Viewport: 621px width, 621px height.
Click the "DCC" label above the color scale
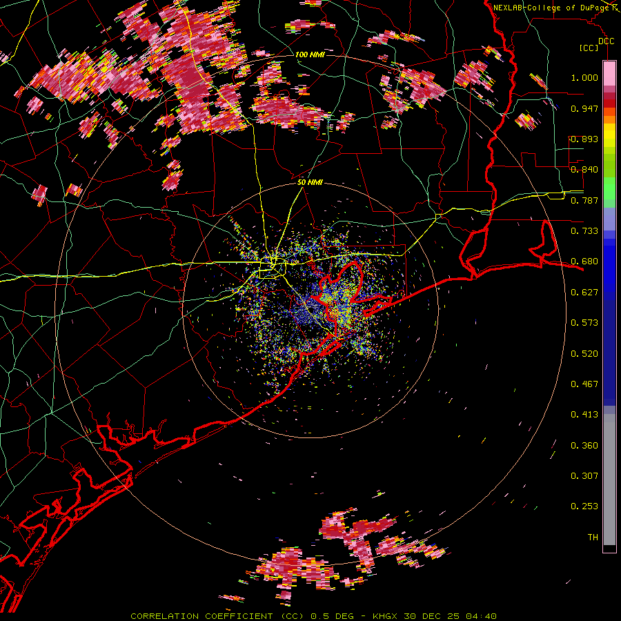[606, 41]
